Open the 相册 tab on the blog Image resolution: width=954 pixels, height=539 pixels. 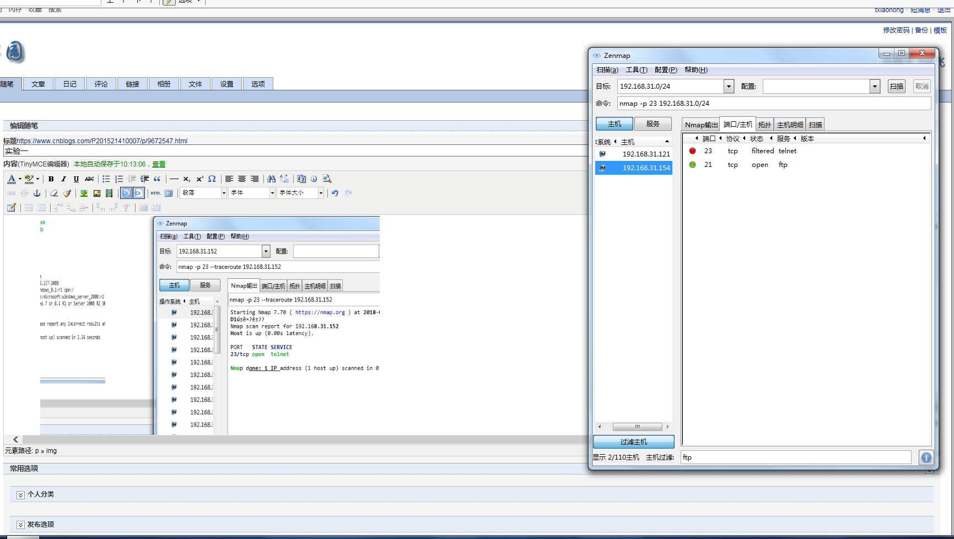pyautogui.click(x=164, y=84)
